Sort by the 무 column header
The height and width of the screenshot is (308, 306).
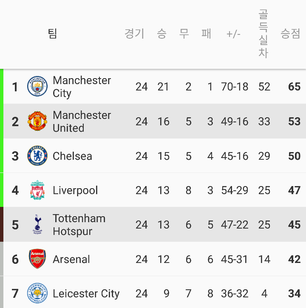[184, 34]
